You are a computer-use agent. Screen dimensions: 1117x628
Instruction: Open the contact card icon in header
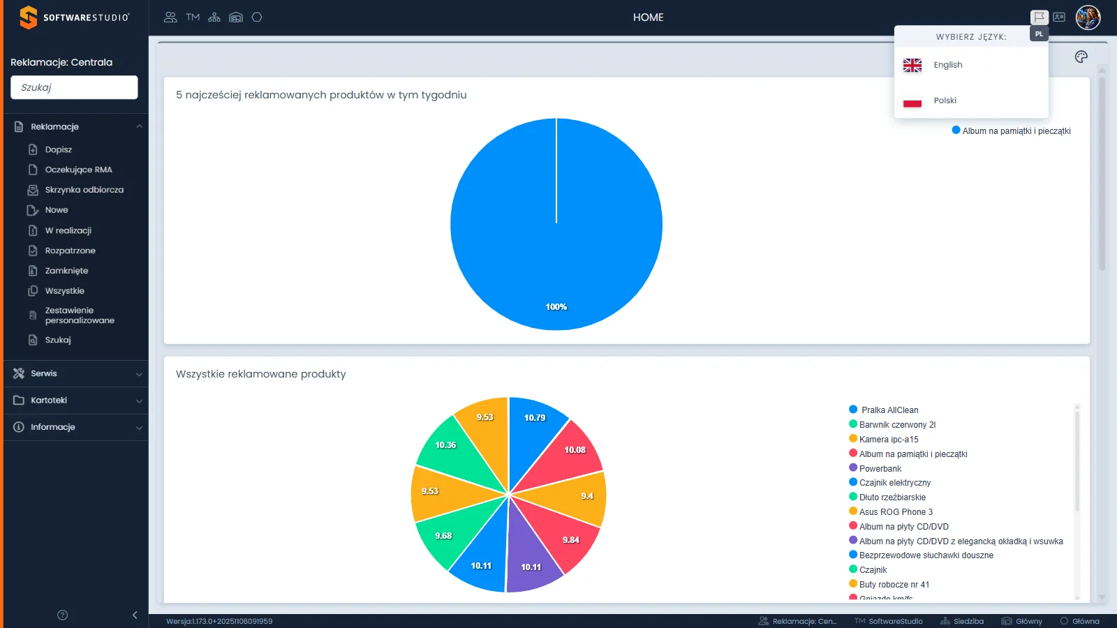[x=1059, y=17]
